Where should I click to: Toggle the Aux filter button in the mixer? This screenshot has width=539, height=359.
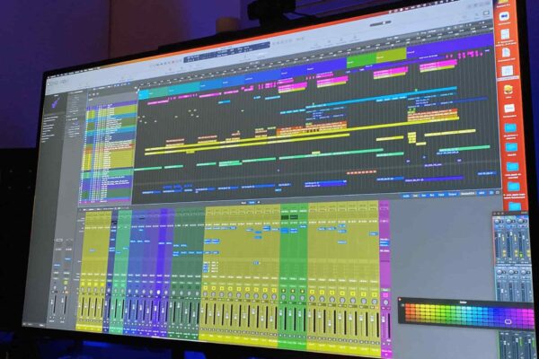pyautogui.click(x=424, y=195)
